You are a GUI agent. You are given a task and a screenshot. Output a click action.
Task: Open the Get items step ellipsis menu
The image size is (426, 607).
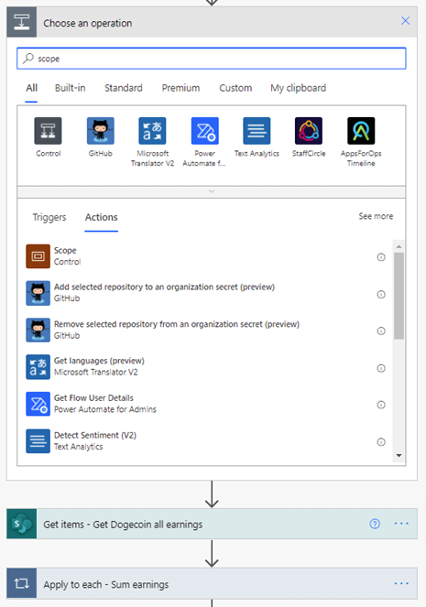pyautogui.click(x=401, y=524)
